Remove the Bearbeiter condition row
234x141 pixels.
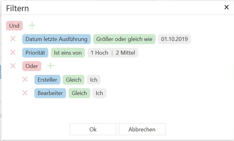tap(25, 93)
